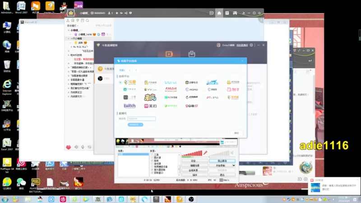Confirm platform selection with 确定 button
The height and width of the screenshot is (203, 361).
tap(236, 133)
